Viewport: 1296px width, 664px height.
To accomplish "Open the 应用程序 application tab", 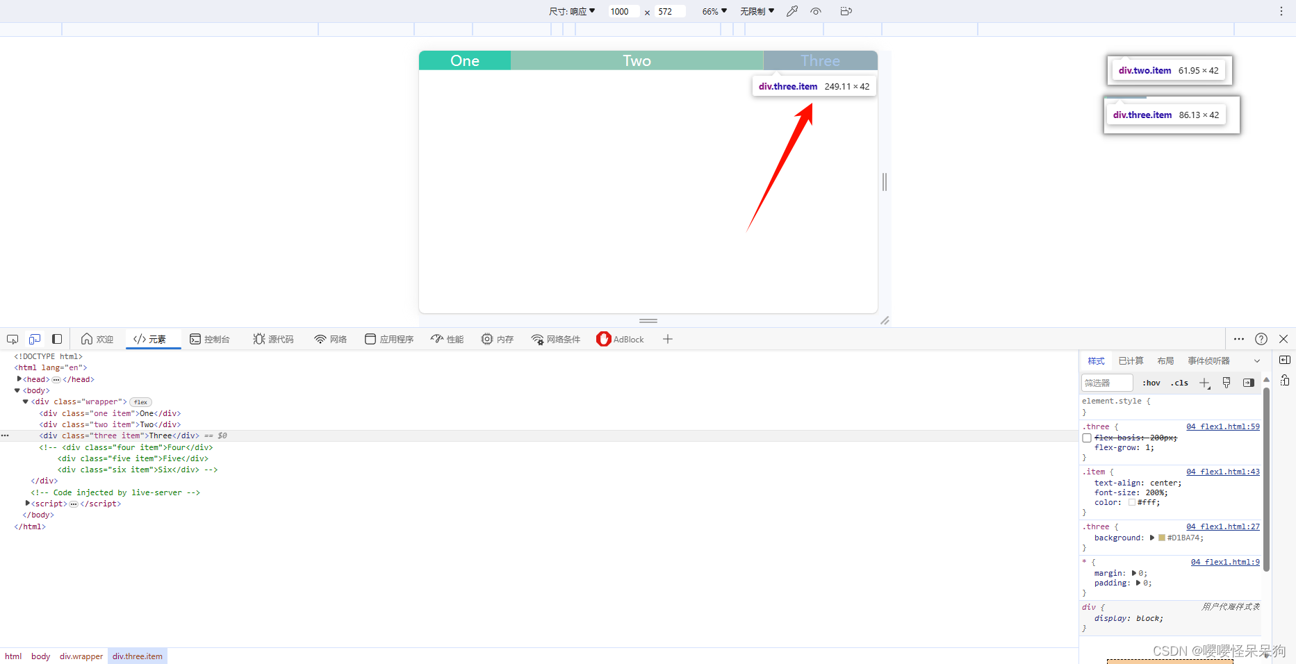I will pyautogui.click(x=389, y=339).
